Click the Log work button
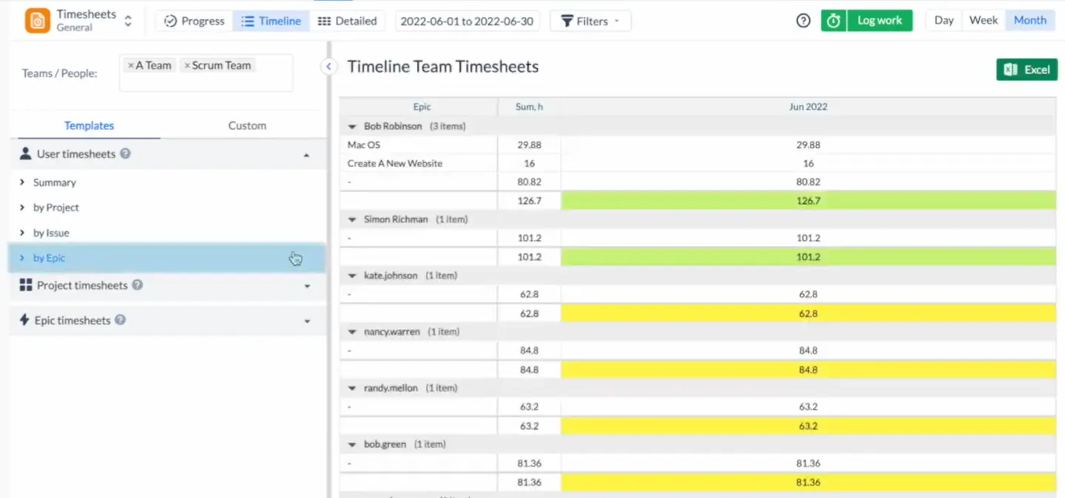 879,21
